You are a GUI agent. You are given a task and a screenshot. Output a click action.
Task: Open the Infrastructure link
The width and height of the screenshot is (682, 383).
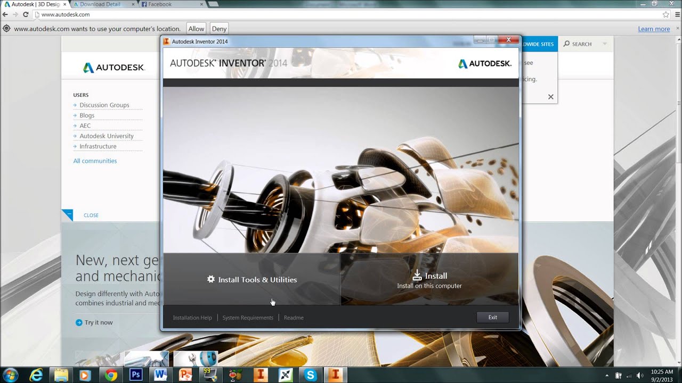tap(98, 146)
